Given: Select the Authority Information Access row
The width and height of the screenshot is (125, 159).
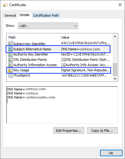Looking at the screenshot, I should (x=59, y=65).
